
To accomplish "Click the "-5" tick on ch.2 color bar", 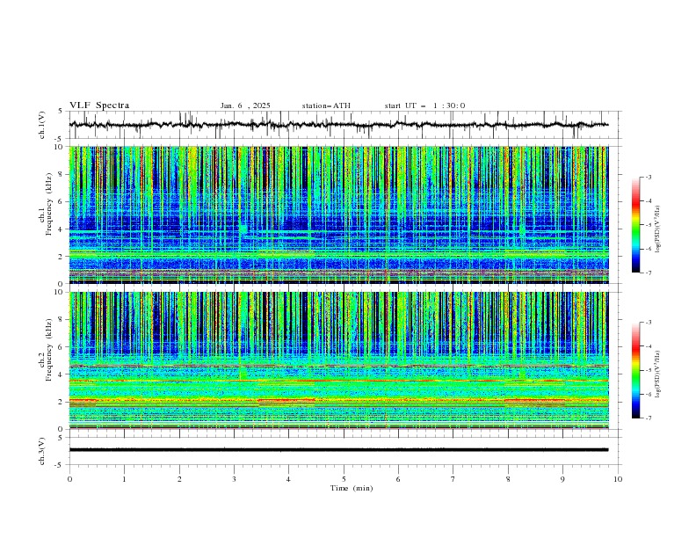I will click(x=649, y=370).
